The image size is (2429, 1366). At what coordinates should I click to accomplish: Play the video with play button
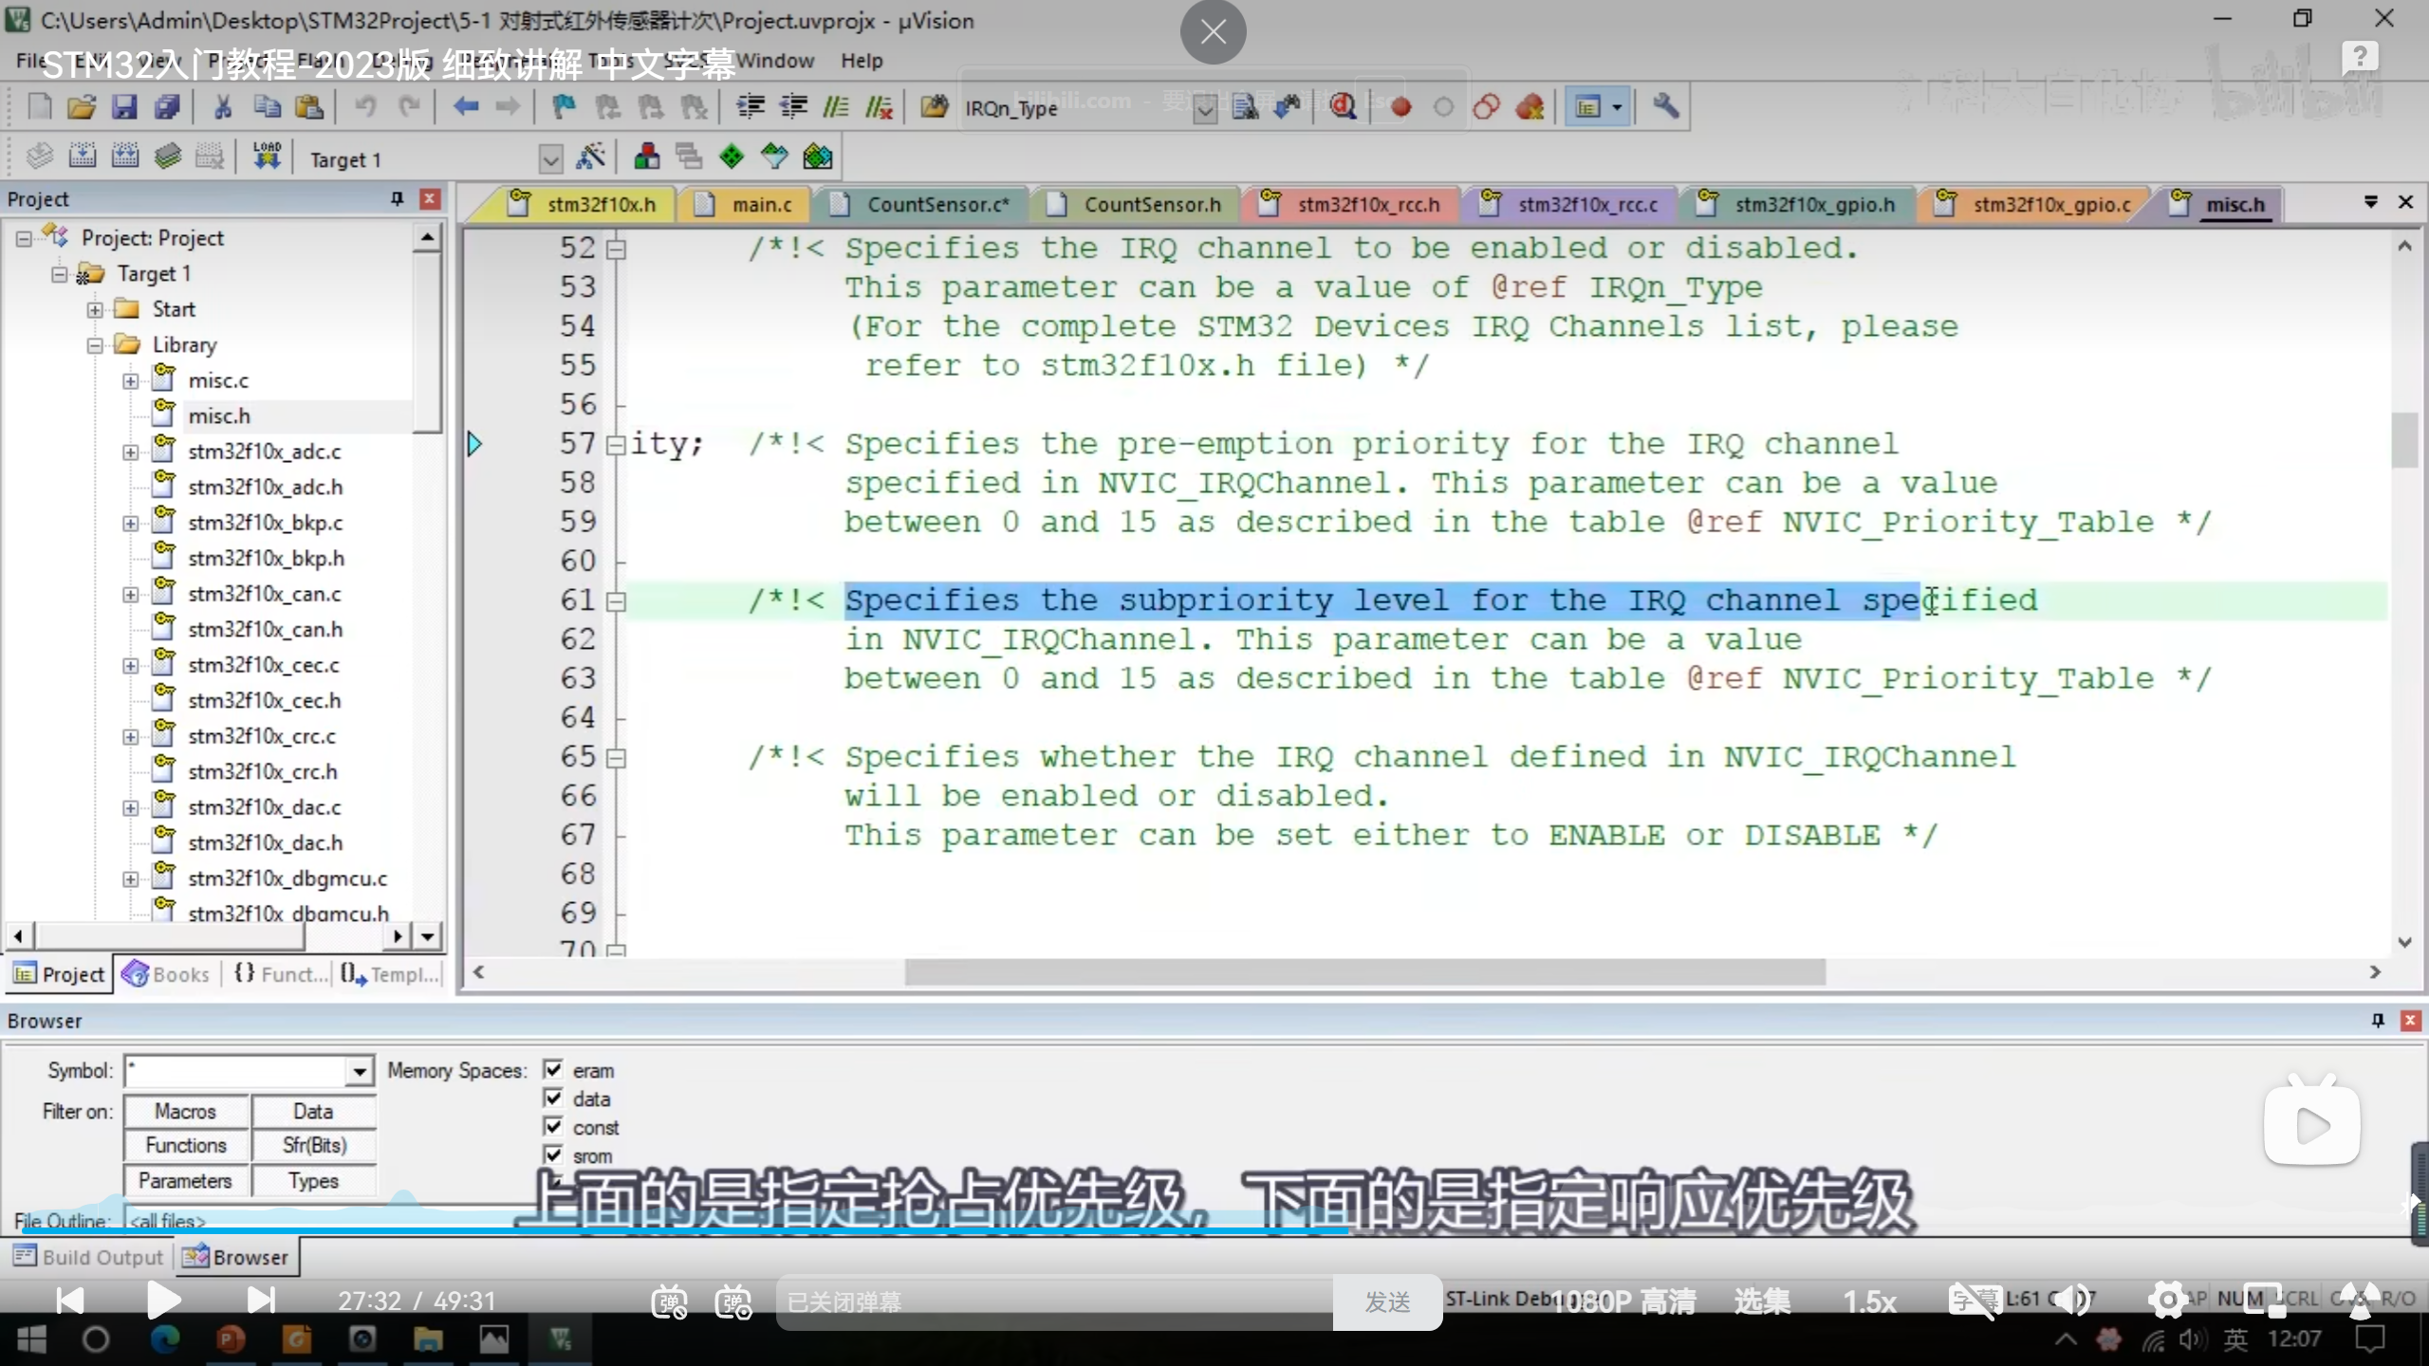pos(163,1301)
